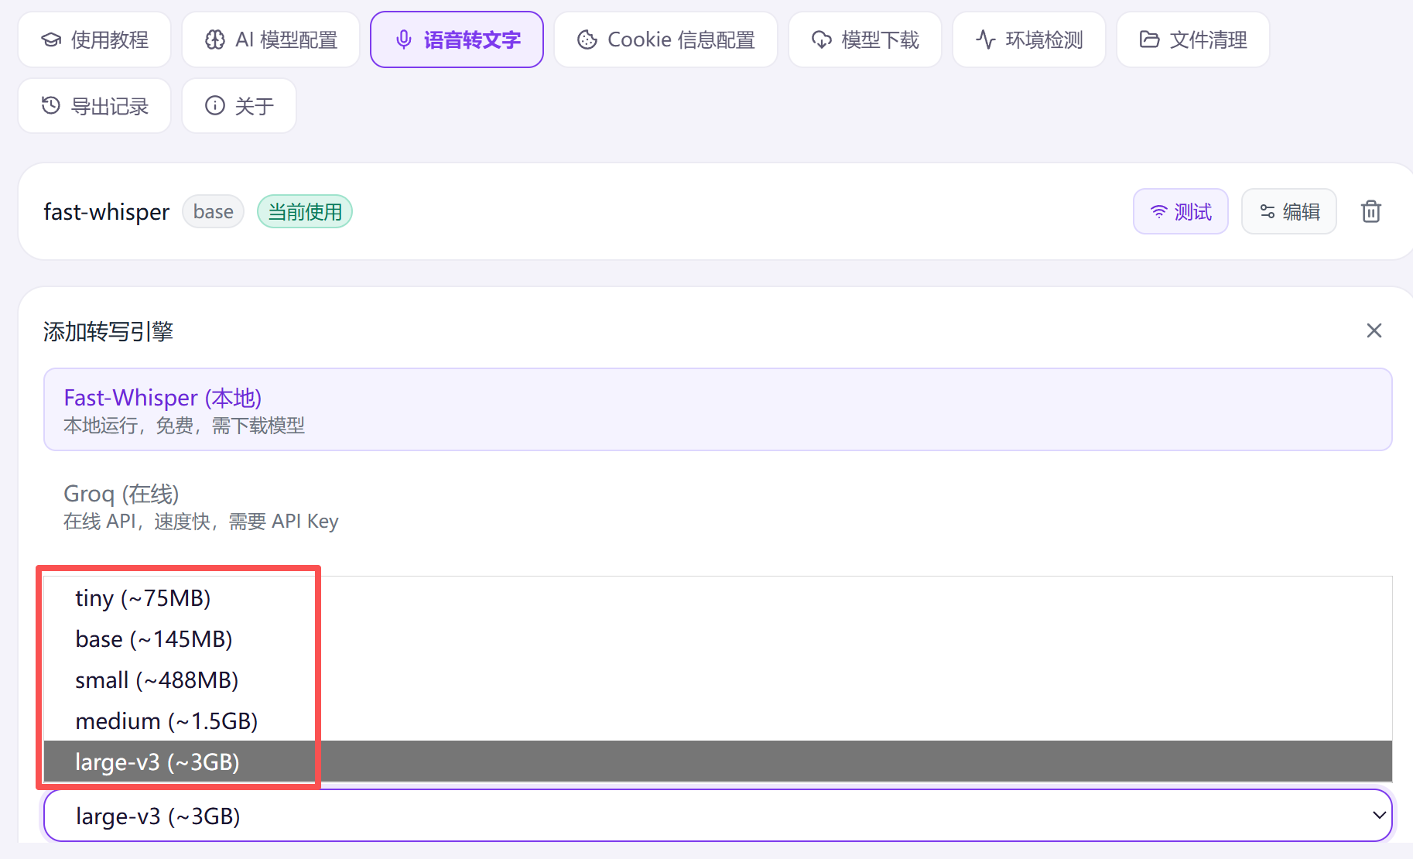This screenshot has height=859, width=1413.
Task: Open the 关于 tab
Action: point(239,106)
